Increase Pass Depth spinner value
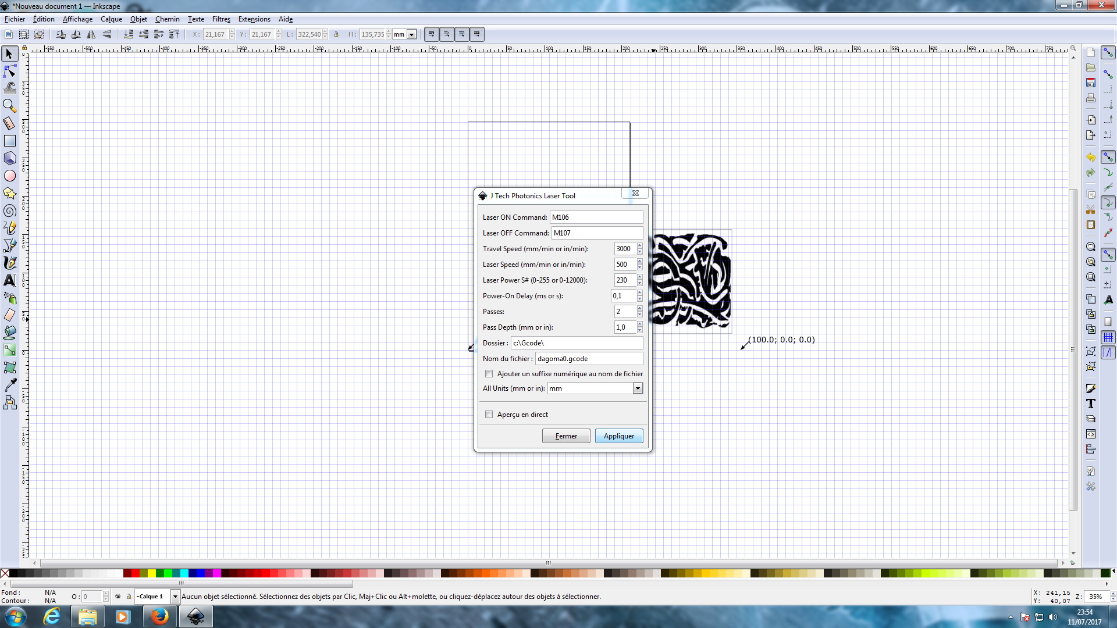 pyautogui.click(x=640, y=324)
